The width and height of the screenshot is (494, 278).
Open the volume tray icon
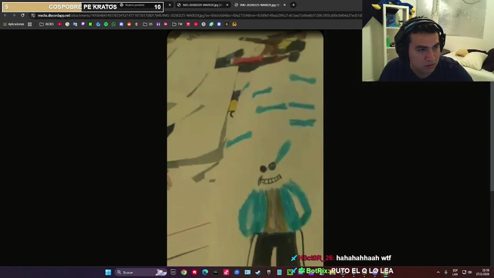(470, 272)
